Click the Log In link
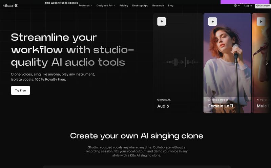Screen dimensions: 271x168 (x=248, y=5)
